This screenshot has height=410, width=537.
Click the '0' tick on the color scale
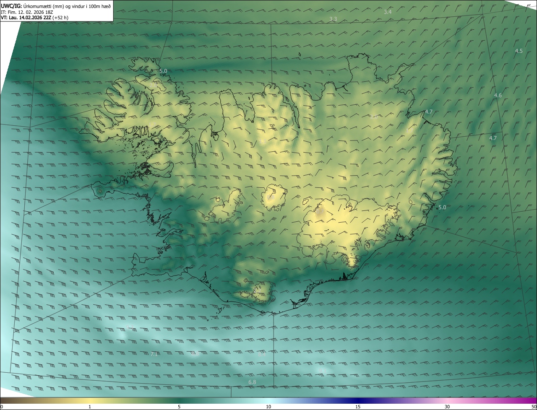2,407
